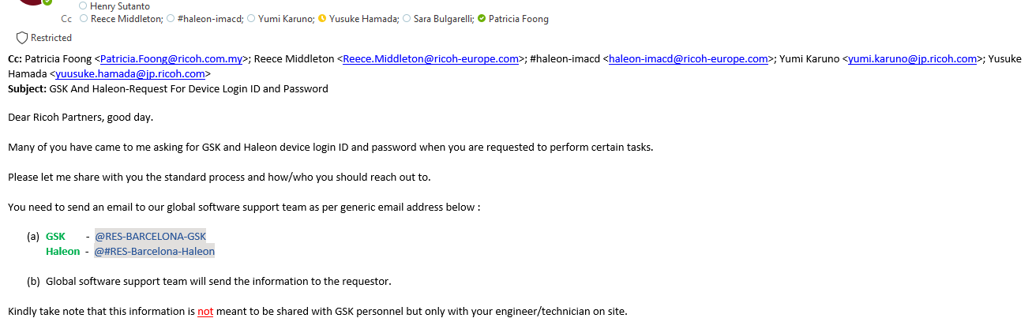
Task: Open the Reece.Middleton@ricoh-europe.com link
Action: coord(430,58)
